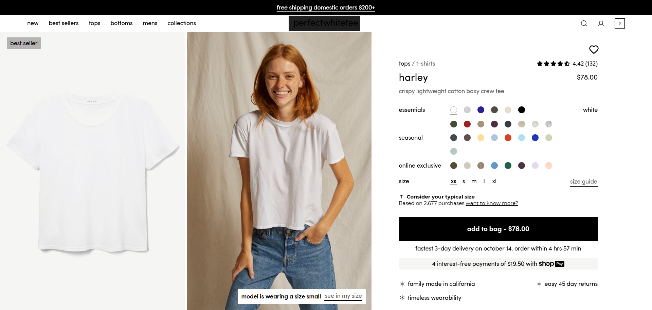Open the bottoms navigation menu
652x310 pixels.
(121, 23)
